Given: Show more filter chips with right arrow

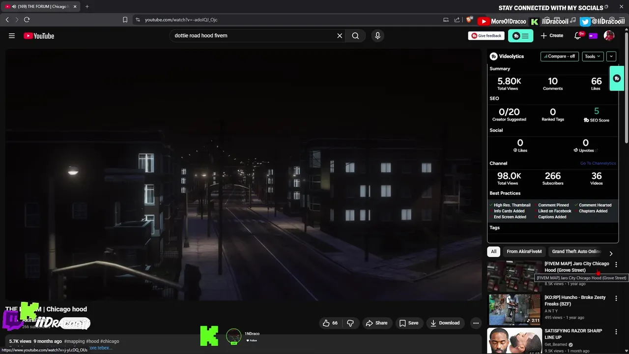Looking at the screenshot, I should pyautogui.click(x=611, y=254).
